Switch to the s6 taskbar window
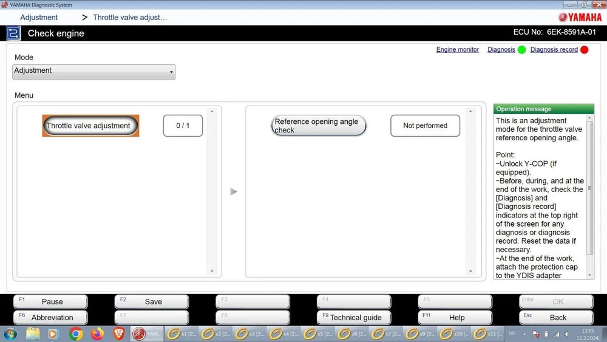 point(352,334)
